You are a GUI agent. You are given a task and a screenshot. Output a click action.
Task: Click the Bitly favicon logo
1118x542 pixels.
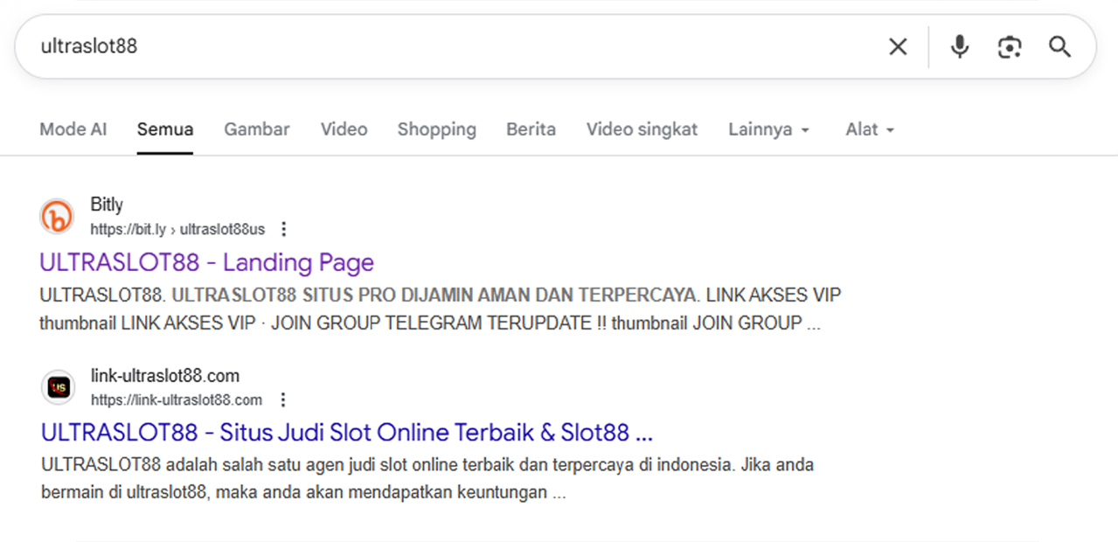[x=58, y=217]
